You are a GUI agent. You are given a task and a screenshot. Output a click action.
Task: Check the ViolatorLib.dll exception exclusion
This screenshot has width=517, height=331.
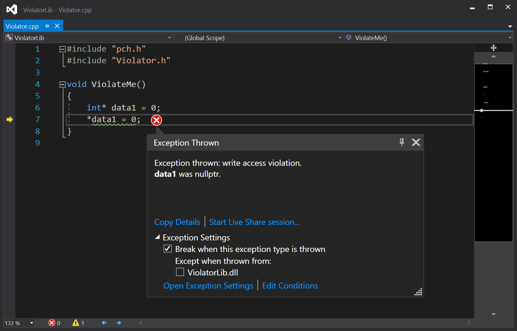click(x=180, y=272)
